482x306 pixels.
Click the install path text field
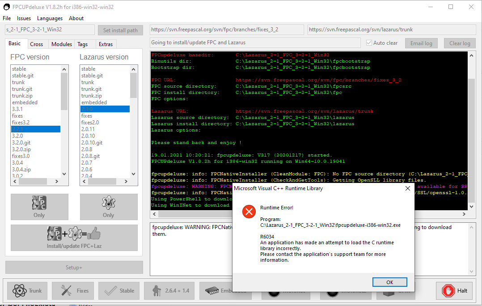50,30
